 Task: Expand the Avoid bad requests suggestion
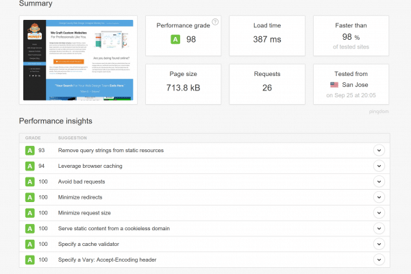379,182
